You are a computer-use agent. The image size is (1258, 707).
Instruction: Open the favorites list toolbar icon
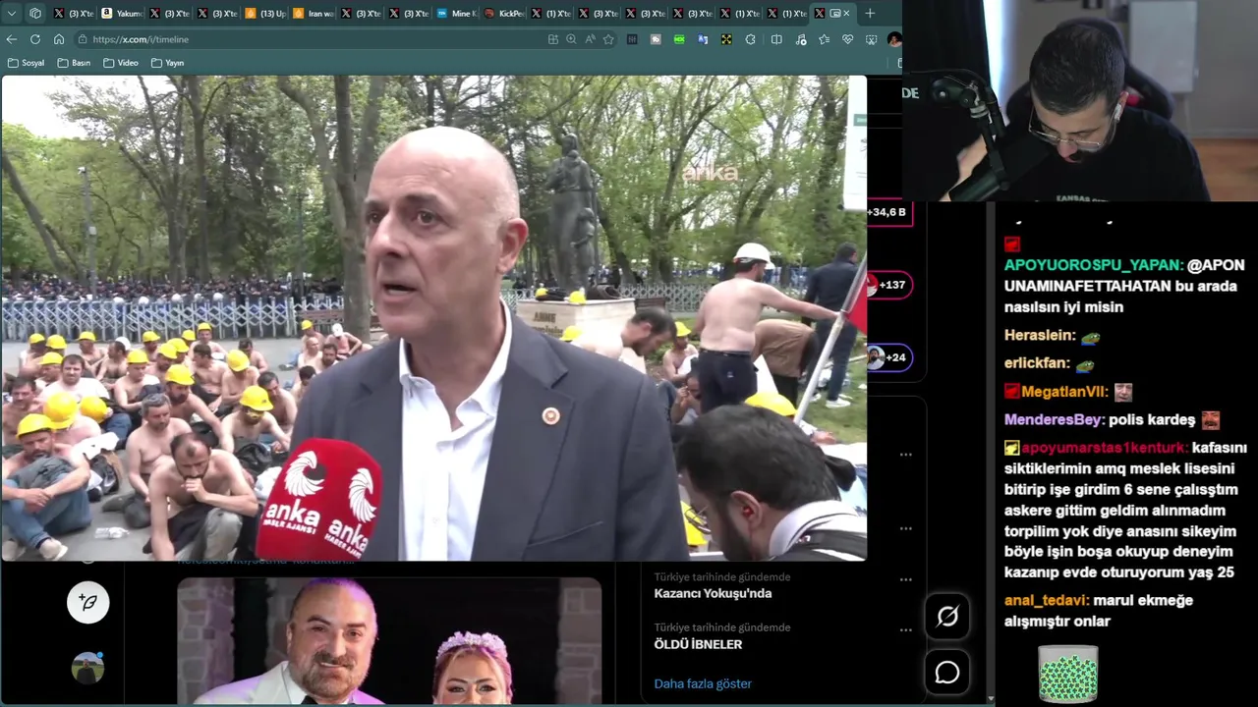824,39
